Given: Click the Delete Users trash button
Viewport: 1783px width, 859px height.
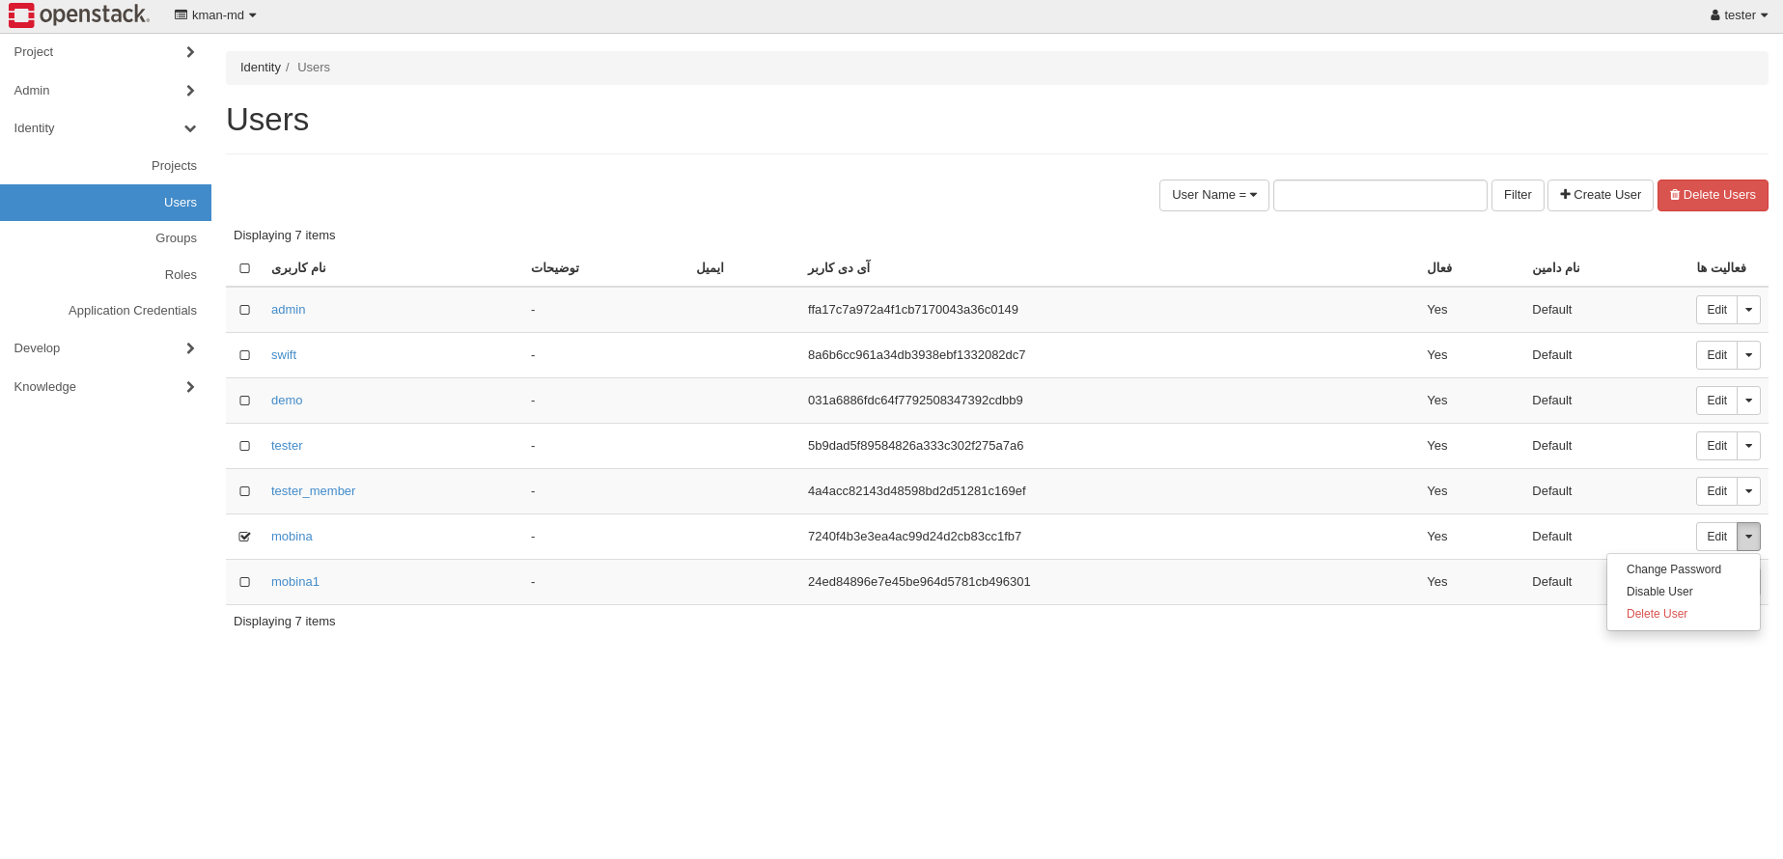Looking at the screenshot, I should (1713, 195).
